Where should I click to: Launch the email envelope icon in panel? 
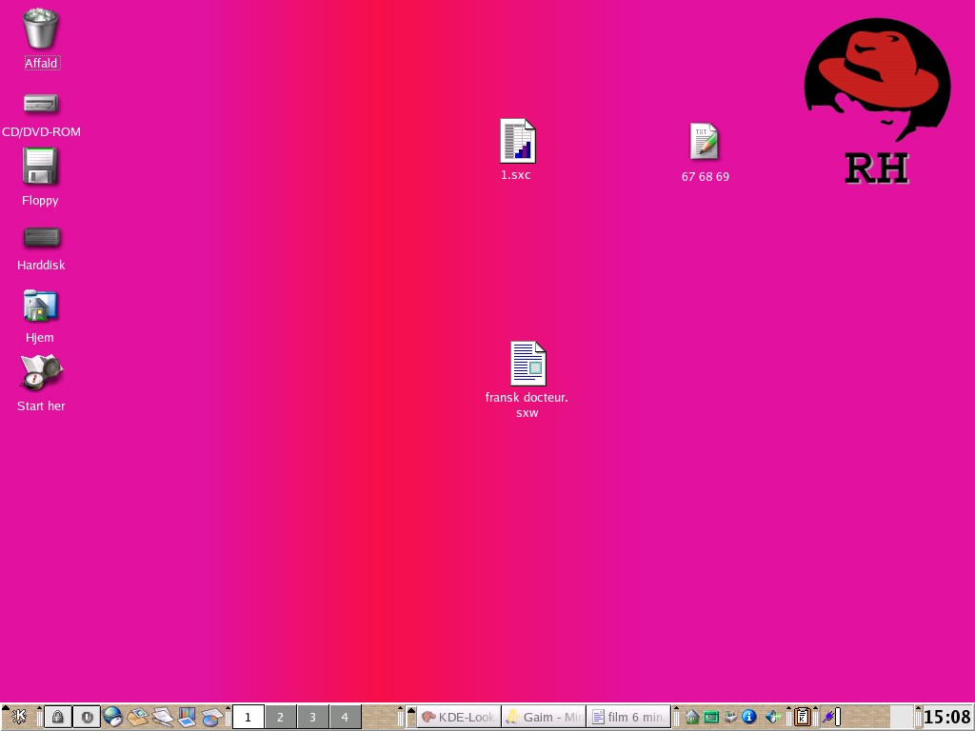[x=138, y=717]
